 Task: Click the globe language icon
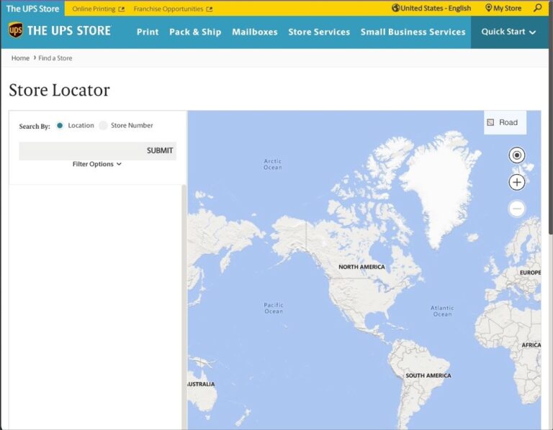point(395,8)
